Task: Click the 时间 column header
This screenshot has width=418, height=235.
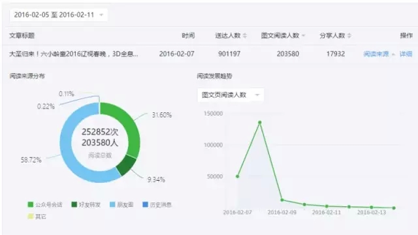Action: [188, 36]
